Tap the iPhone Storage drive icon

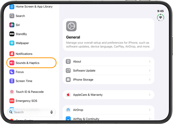point(68,79)
